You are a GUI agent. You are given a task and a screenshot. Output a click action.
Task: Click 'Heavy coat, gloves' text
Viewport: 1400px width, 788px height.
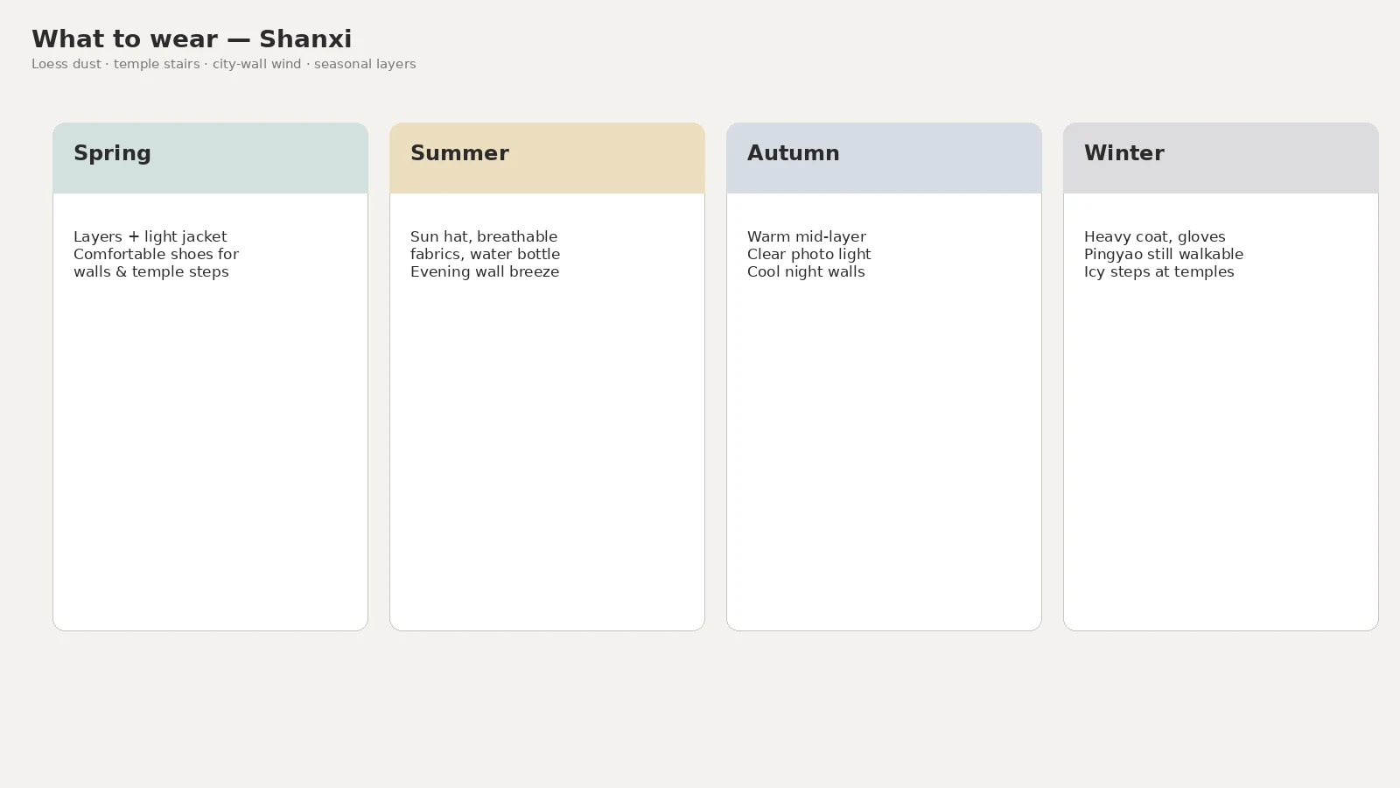1155,236
